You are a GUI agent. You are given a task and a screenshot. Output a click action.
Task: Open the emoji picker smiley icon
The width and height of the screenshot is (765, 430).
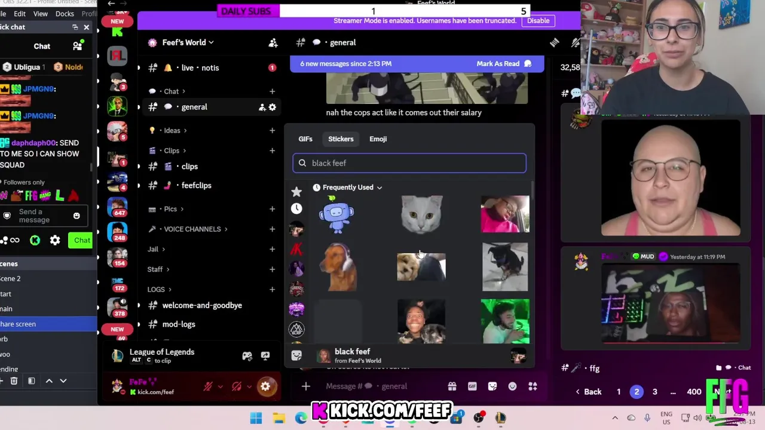tap(512, 386)
